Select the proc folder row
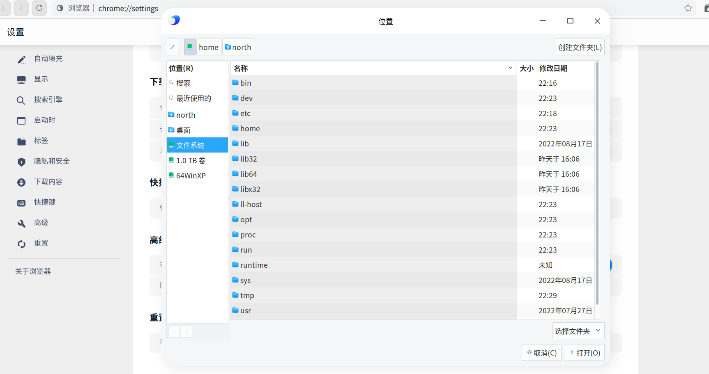Image resolution: width=709 pixels, height=374 pixels. pos(413,235)
